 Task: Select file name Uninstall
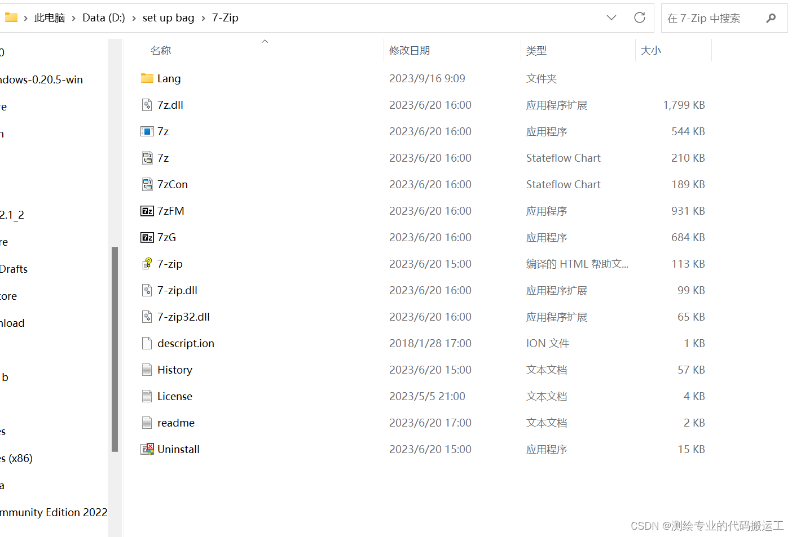coord(178,449)
